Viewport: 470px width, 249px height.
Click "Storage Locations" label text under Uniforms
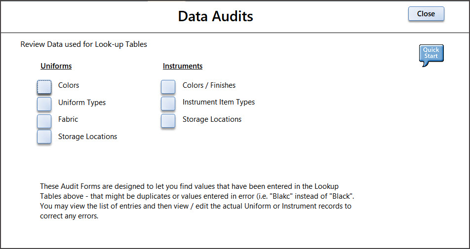87,137
